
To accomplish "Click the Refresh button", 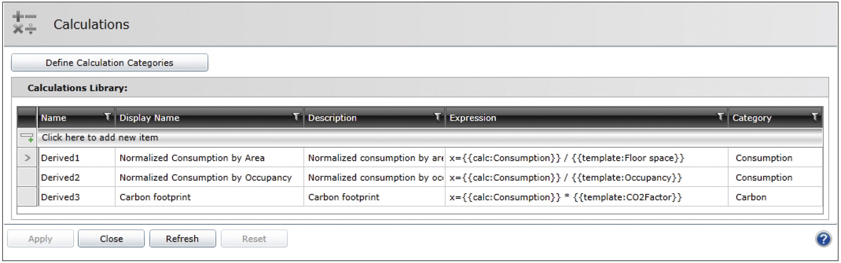I will tap(182, 239).
